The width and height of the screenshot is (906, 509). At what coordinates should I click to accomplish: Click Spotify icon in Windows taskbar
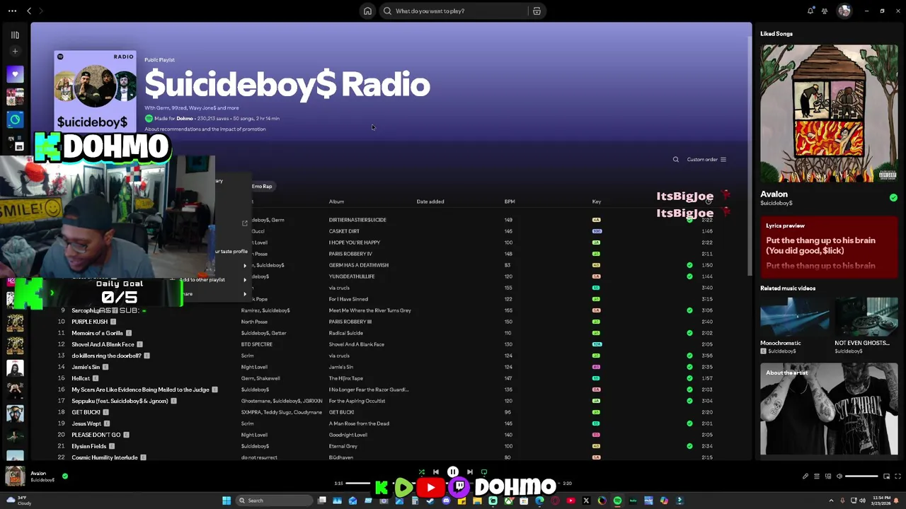(617, 501)
